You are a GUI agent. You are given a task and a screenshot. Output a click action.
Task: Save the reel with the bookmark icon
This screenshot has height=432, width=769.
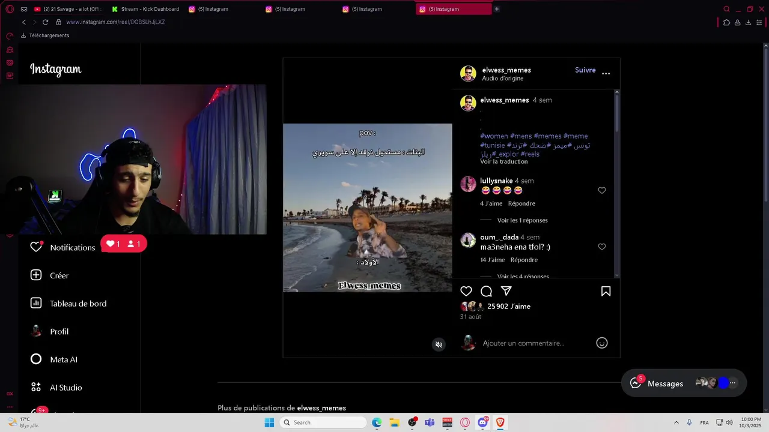point(606,291)
